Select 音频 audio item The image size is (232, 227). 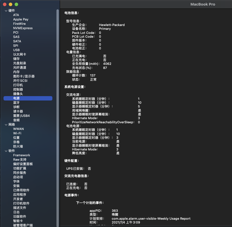click(x=16, y=120)
